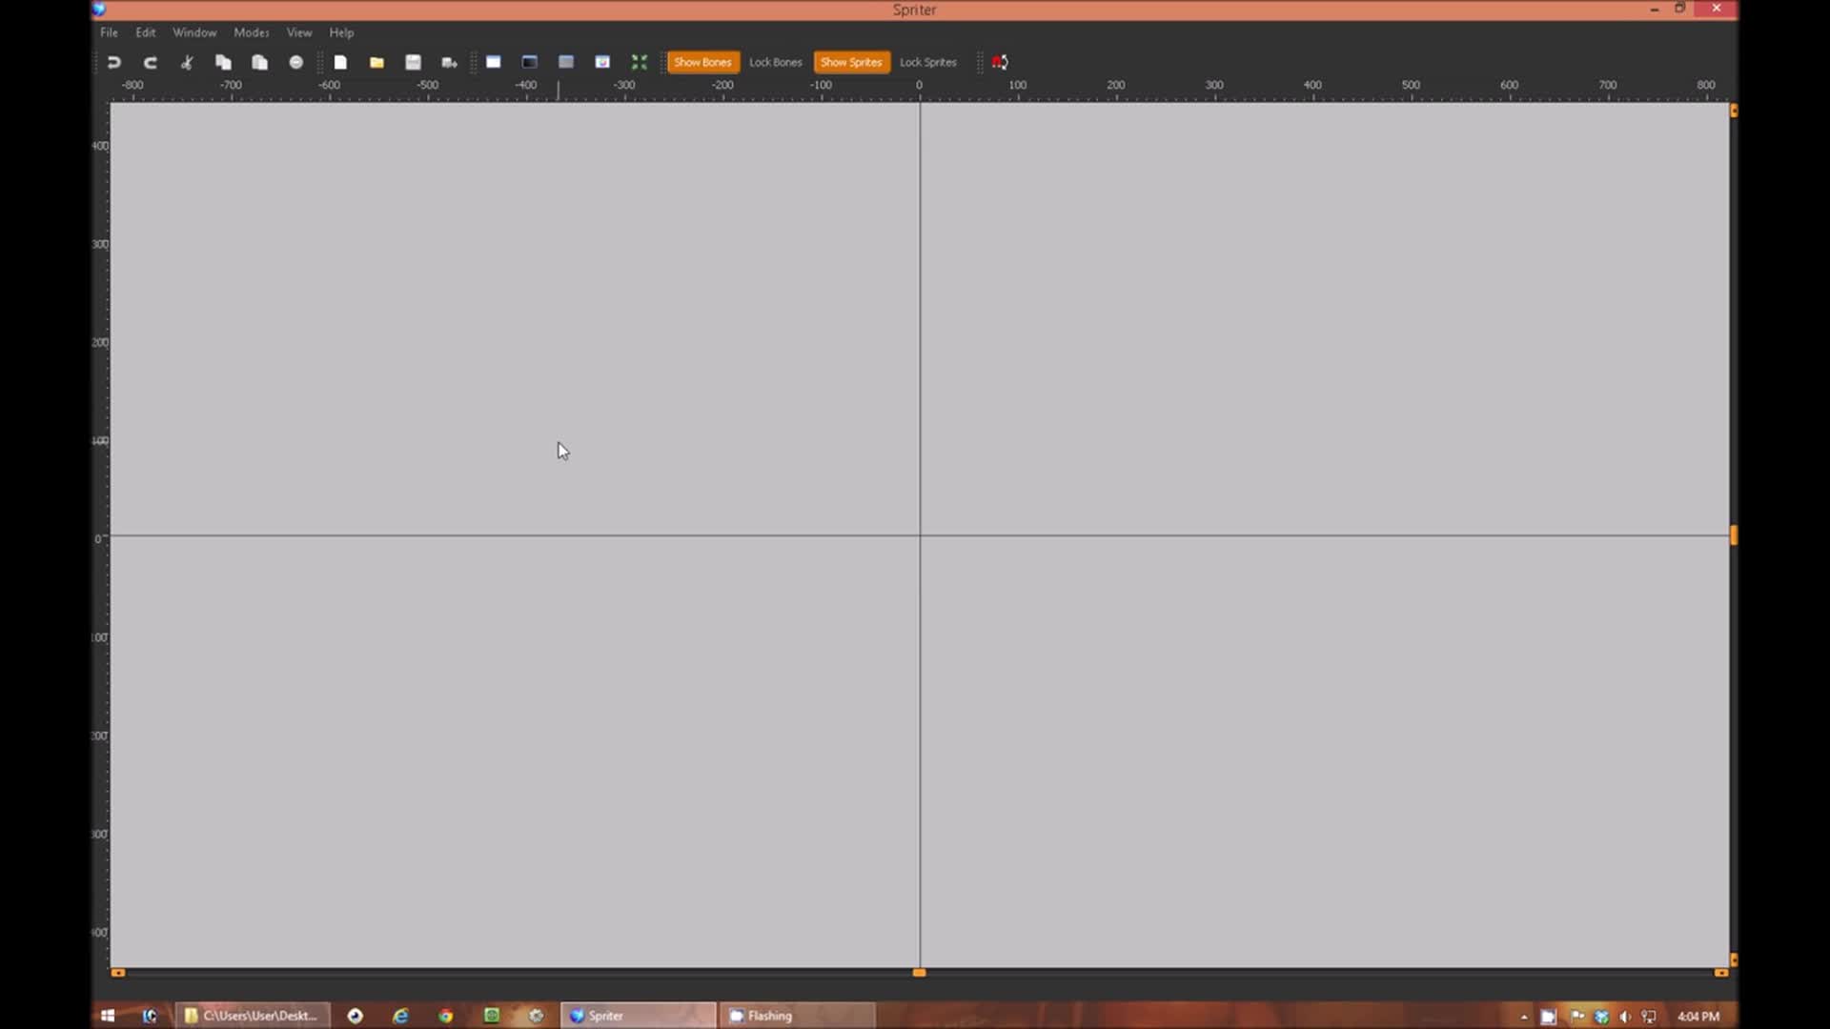The height and width of the screenshot is (1029, 1830).
Task: Click the green expand-to-fullscreen arrows icon
Action: point(640,63)
